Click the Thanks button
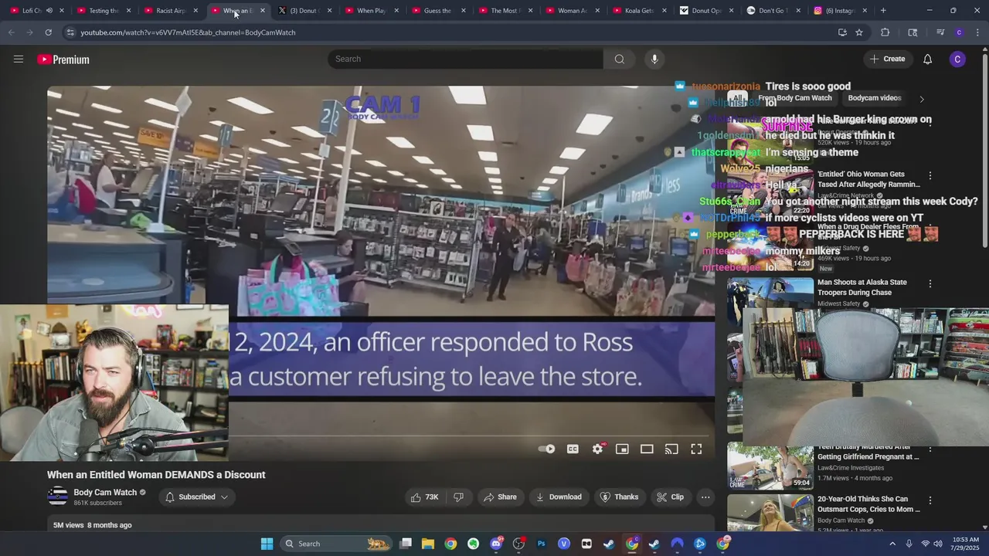989x556 pixels. click(x=620, y=497)
